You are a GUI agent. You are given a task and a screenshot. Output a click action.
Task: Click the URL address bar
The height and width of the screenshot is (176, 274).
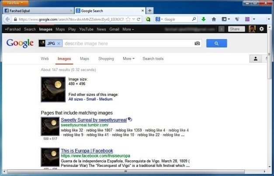pos(71,19)
